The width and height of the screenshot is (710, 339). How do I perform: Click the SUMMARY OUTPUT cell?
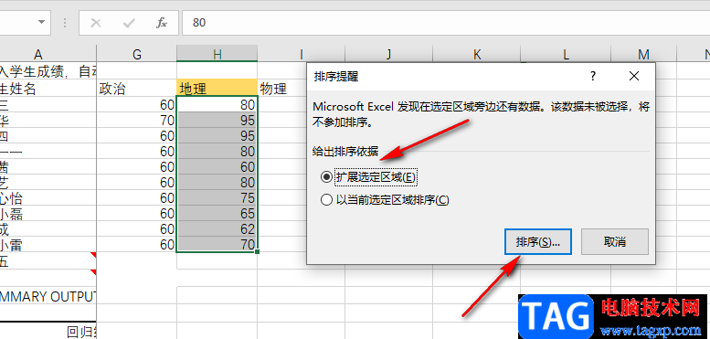point(48,296)
